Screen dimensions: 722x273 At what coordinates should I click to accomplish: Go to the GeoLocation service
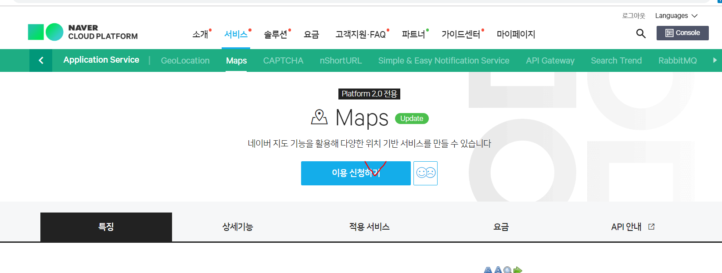pyautogui.click(x=185, y=60)
